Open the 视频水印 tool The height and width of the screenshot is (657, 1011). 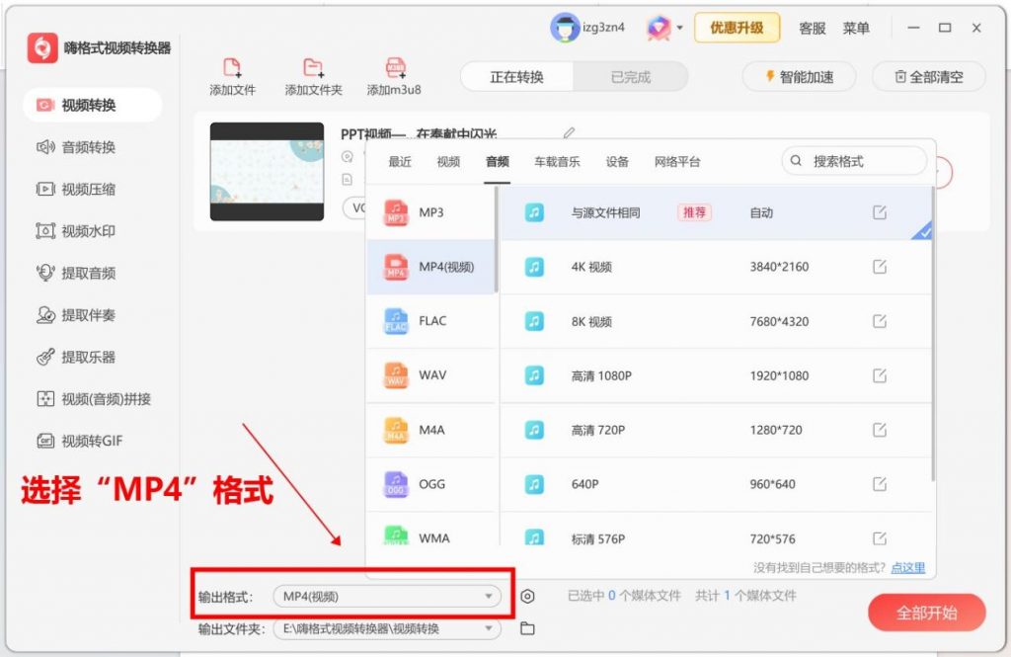coord(79,230)
